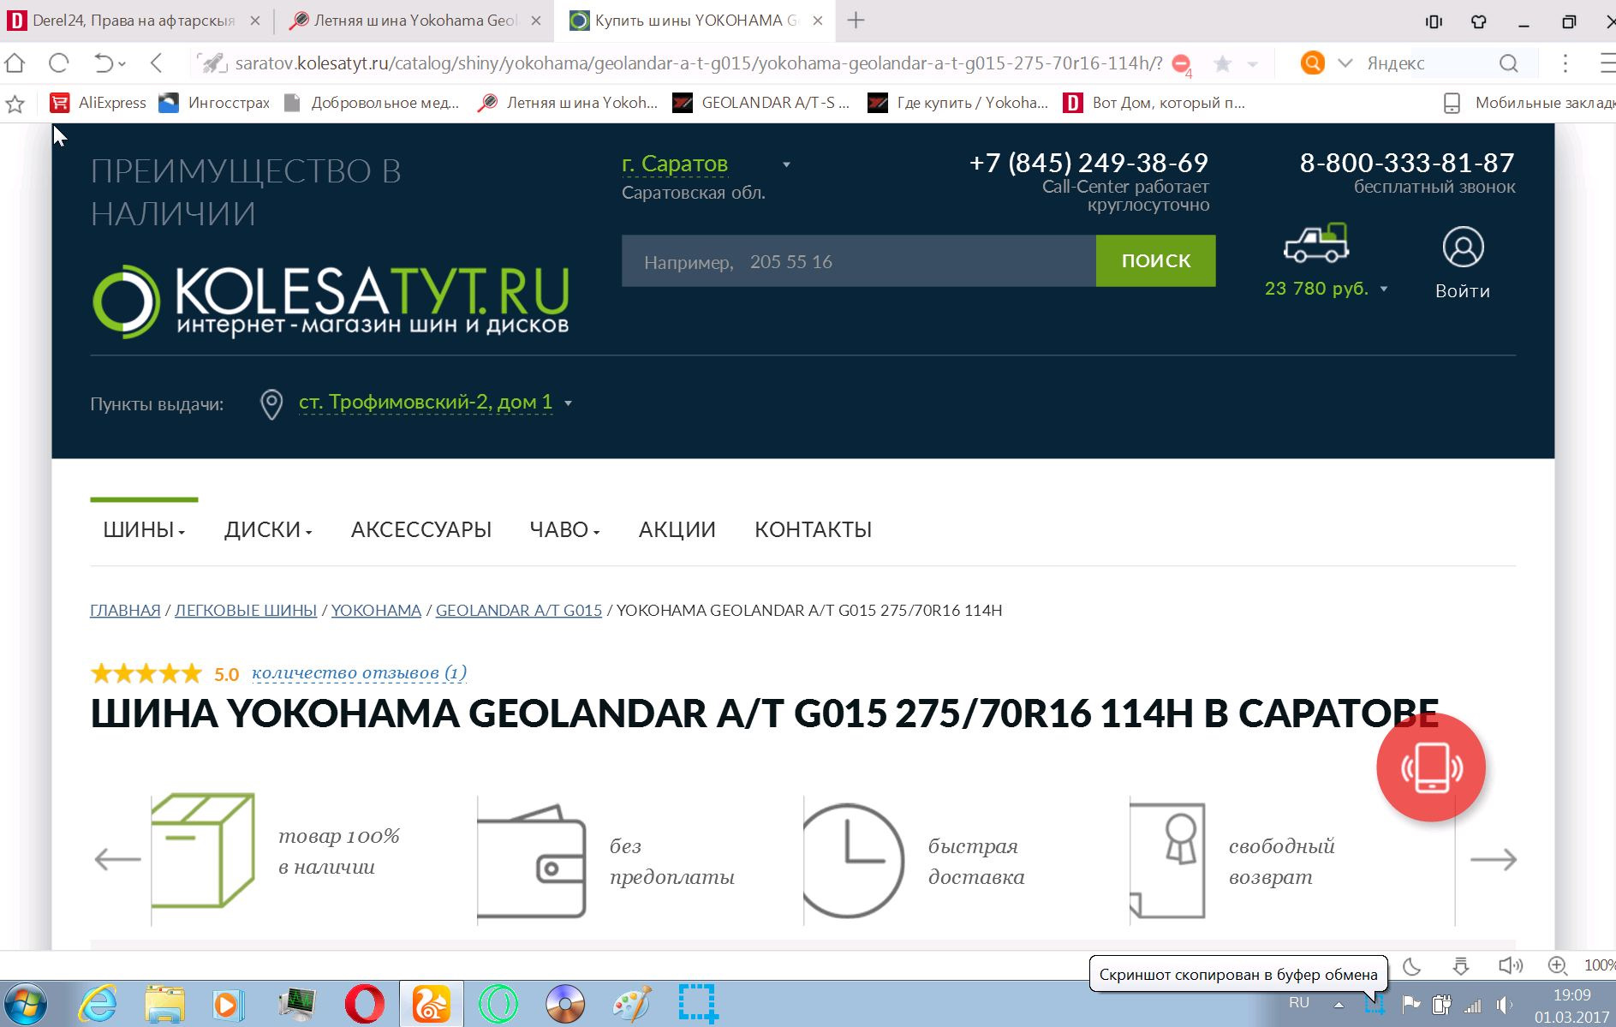1616x1027 pixels.
Task: Open the АКСЕССУАРЫ menu item
Action: click(421, 529)
